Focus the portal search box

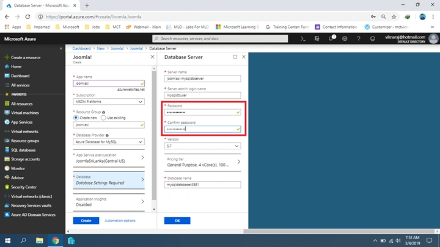pos(220,38)
